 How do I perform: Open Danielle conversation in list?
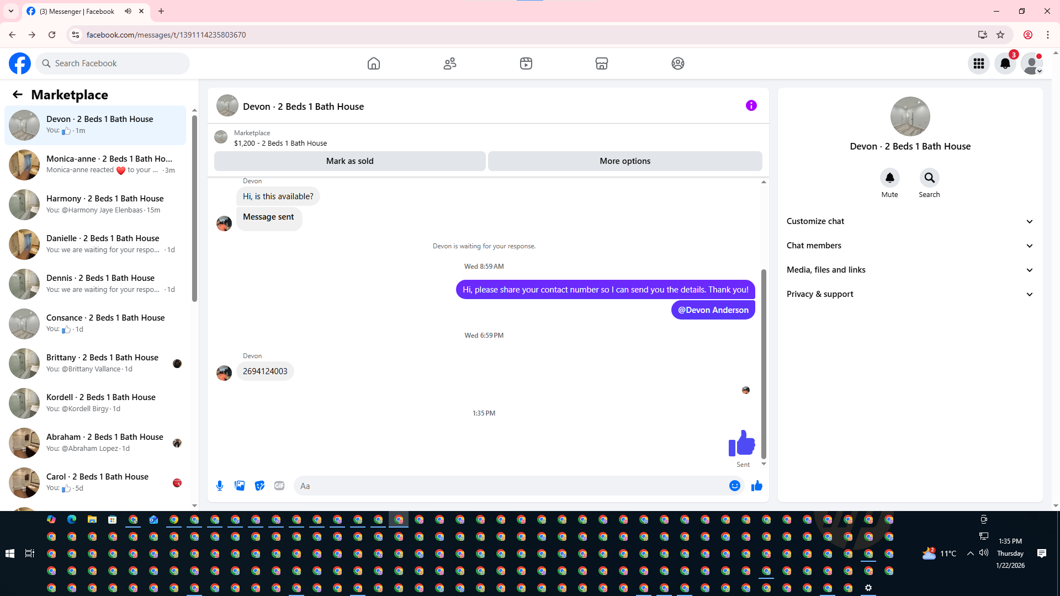(x=96, y=244)
